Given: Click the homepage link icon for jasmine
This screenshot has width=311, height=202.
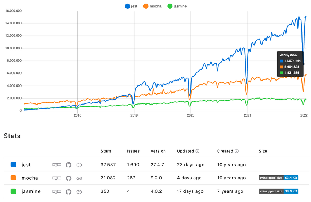Looking at the screenshot, I should coord(79,191).
